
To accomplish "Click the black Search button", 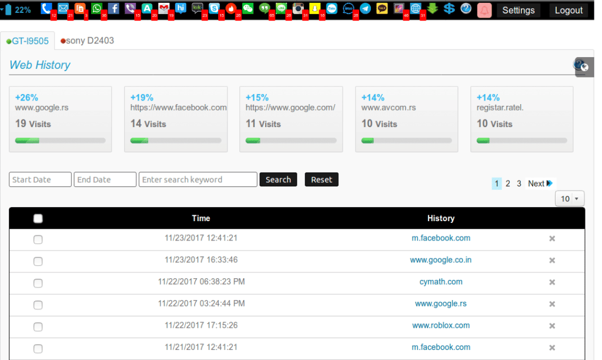I will [278, 179].
